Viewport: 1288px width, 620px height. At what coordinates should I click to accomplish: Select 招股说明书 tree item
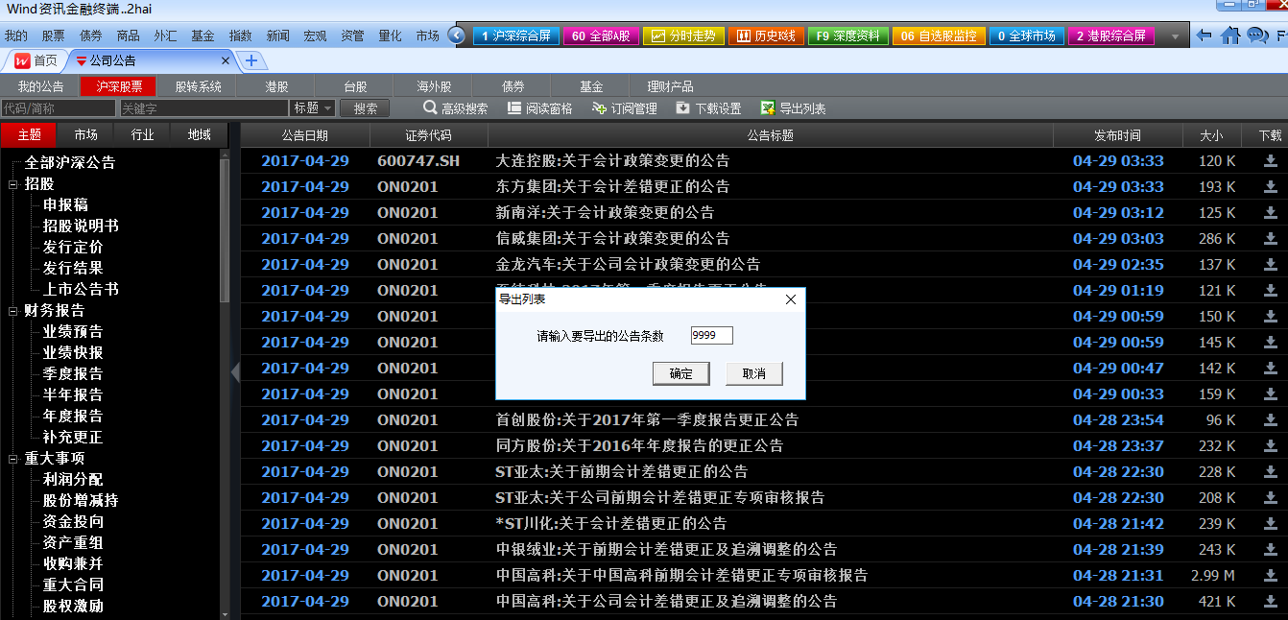(81, 226)
